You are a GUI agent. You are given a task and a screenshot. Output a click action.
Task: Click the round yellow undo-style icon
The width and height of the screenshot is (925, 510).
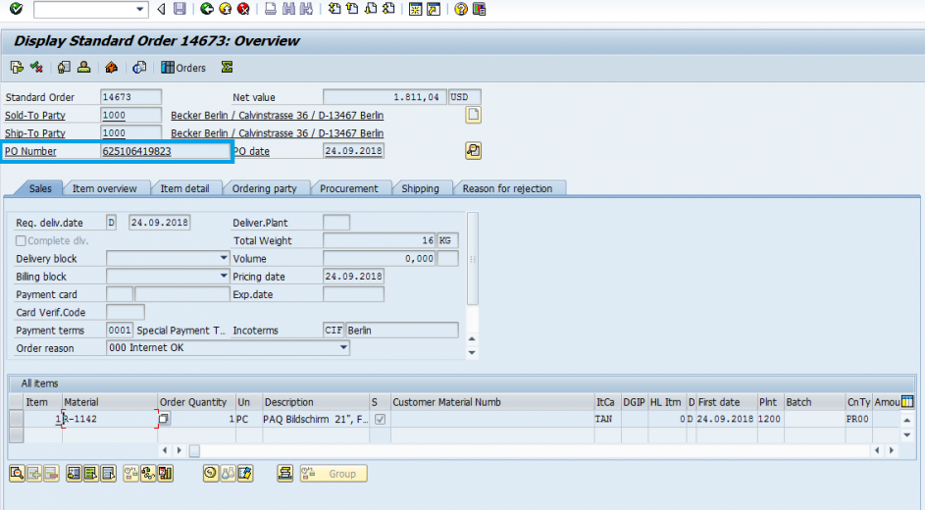(211, 473)
